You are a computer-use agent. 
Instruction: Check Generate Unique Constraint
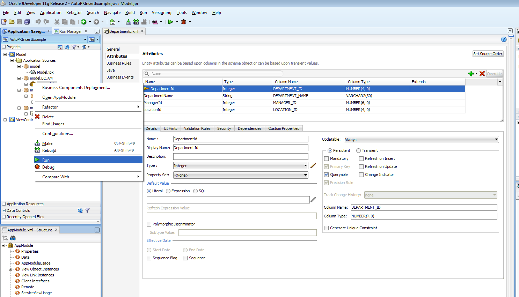(327, 228)
